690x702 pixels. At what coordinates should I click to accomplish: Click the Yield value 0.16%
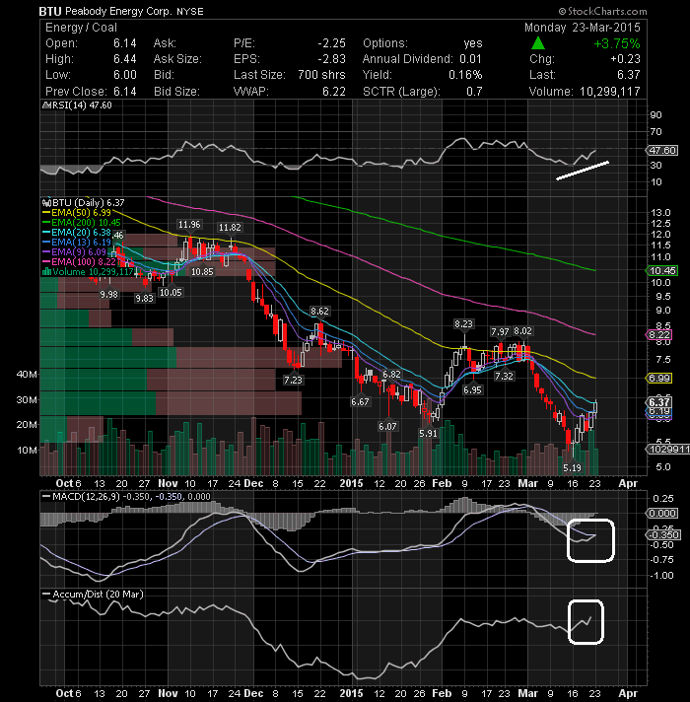pos(465,75)
